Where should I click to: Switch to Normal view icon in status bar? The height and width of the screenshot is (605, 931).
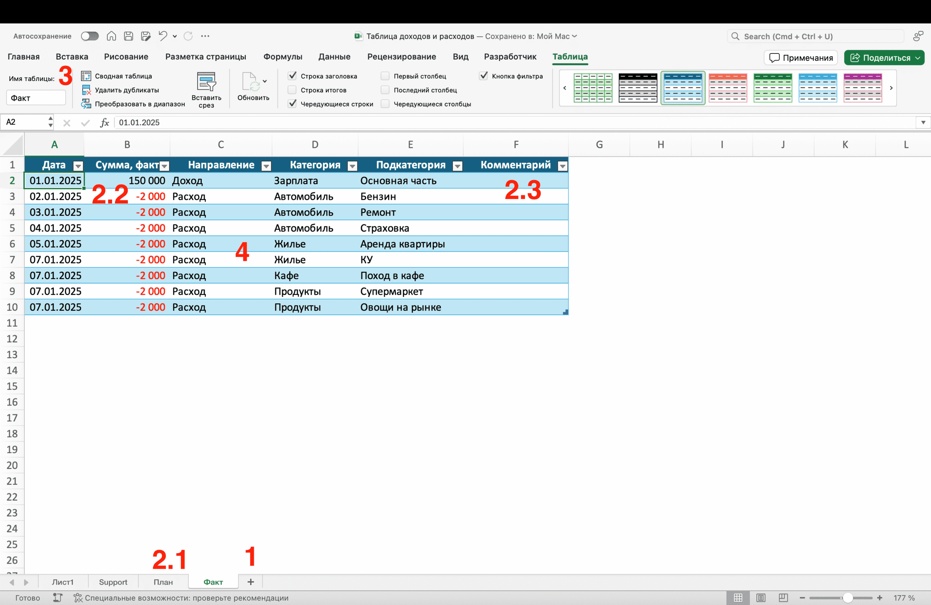[x=738, y=598]
